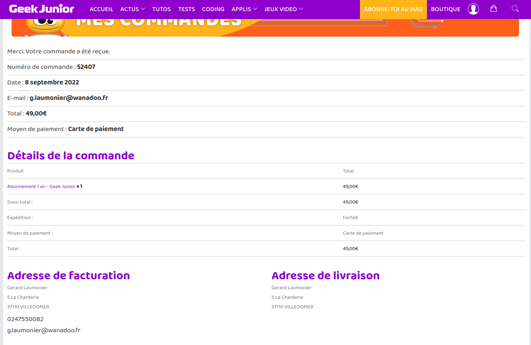
Task: Open the TUTOS menu item
Action: point(161,9)
